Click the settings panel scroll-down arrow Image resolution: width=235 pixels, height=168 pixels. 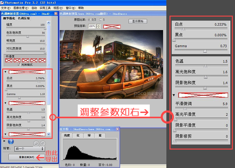[48, 134]
